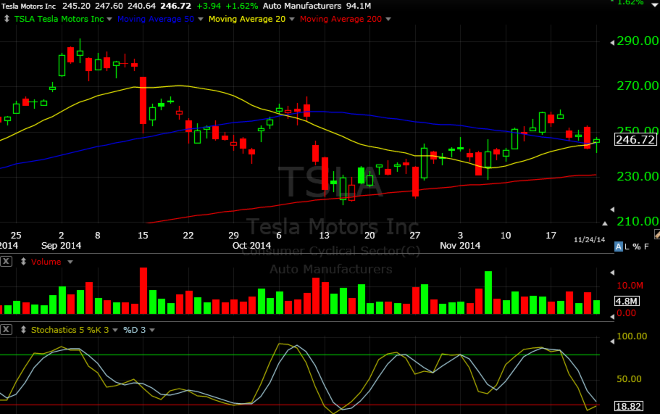
Task: Click the pencil drawing tool icon
Action: pos(657,235)
